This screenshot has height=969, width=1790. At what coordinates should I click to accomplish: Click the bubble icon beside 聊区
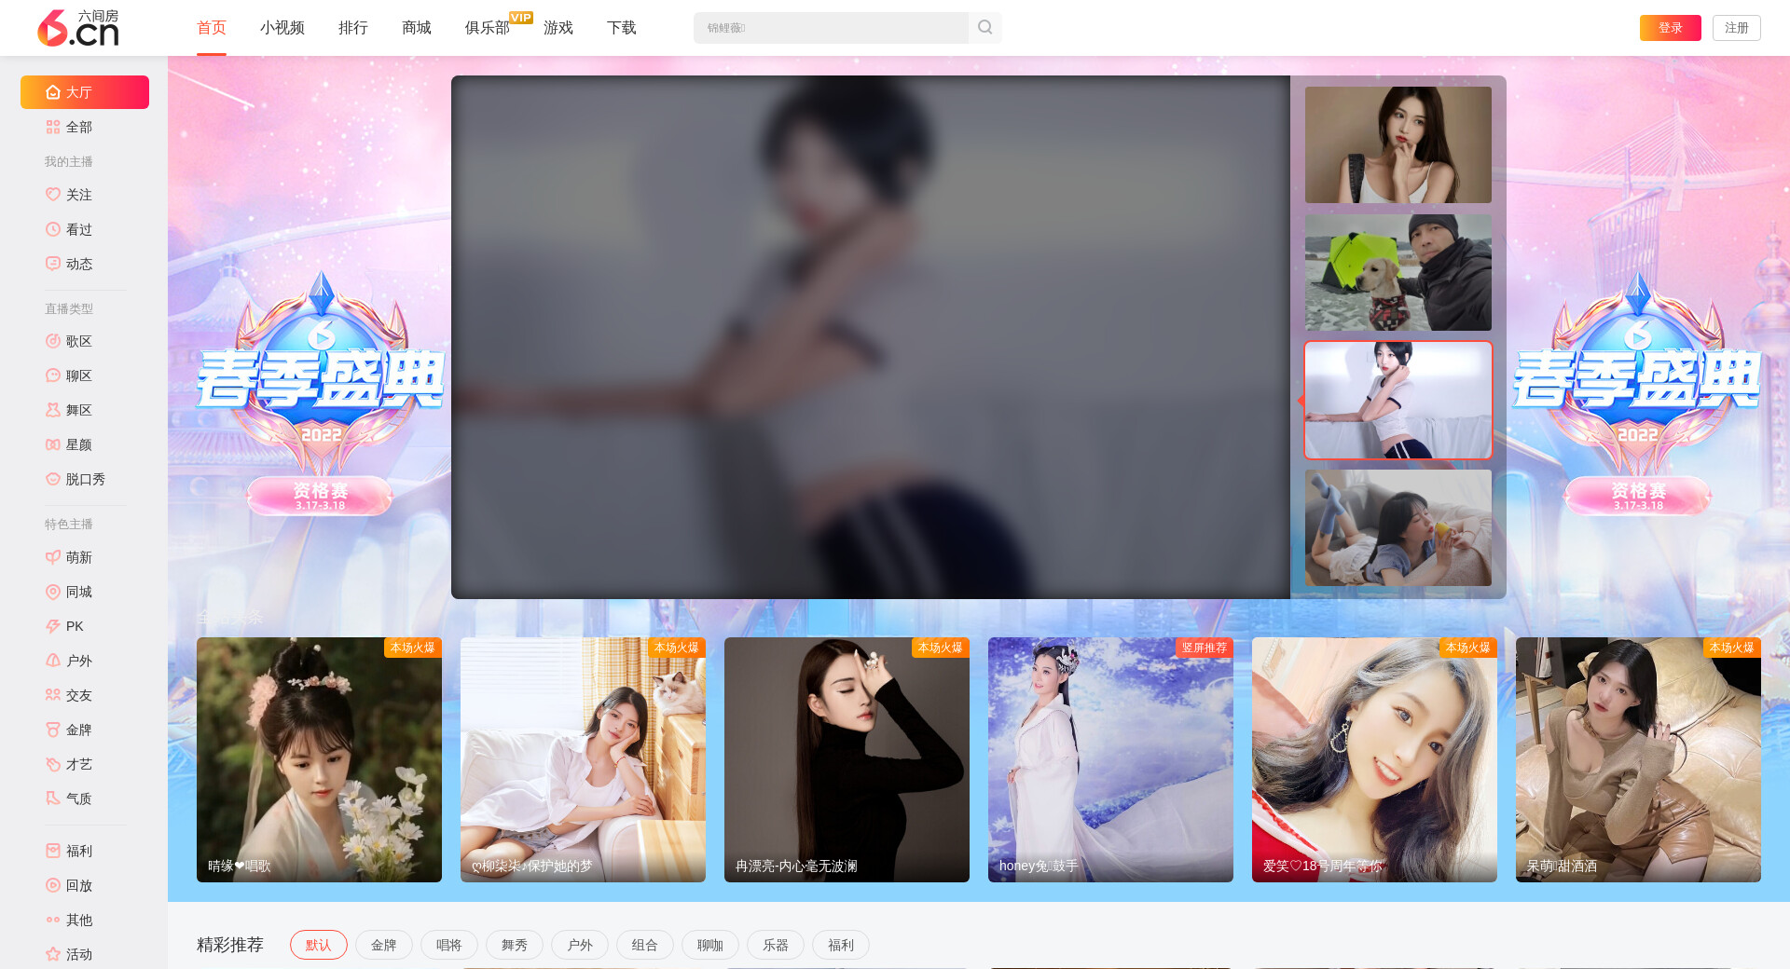tap(53, 375)
